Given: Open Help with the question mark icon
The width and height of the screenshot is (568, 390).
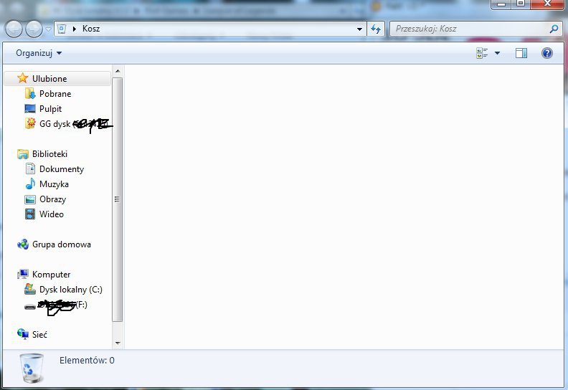Looking at the screenshot, I should coord(547,53).
